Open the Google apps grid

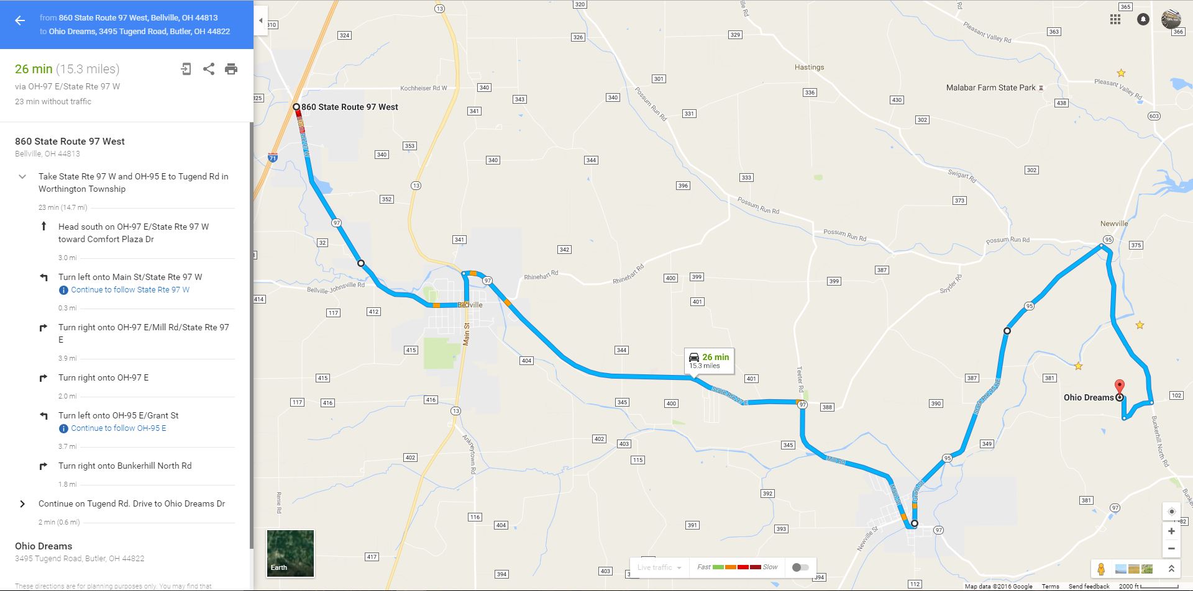point(1115,19)
